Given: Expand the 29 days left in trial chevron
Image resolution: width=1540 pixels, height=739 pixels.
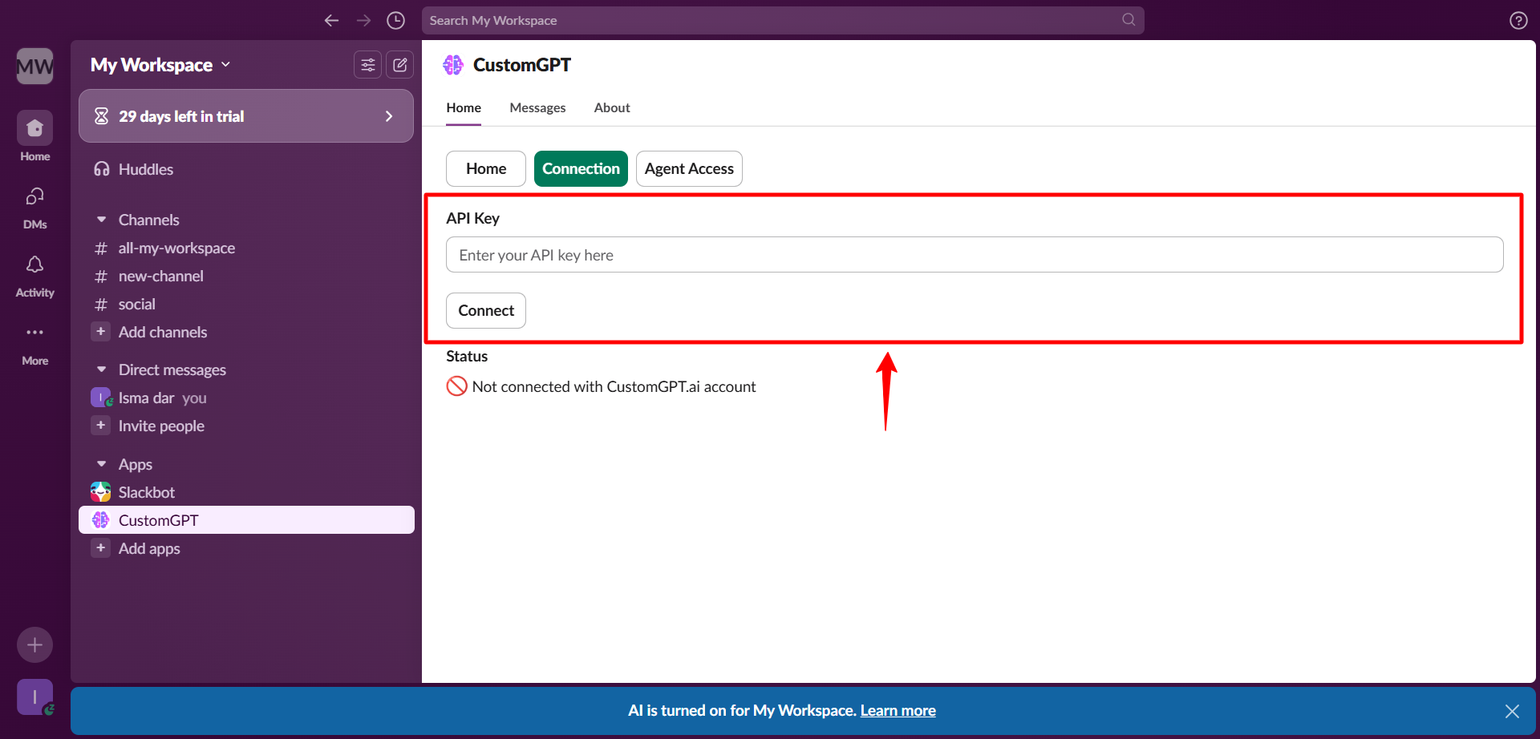Looking at the screenshot, I should tap(389, 116).
